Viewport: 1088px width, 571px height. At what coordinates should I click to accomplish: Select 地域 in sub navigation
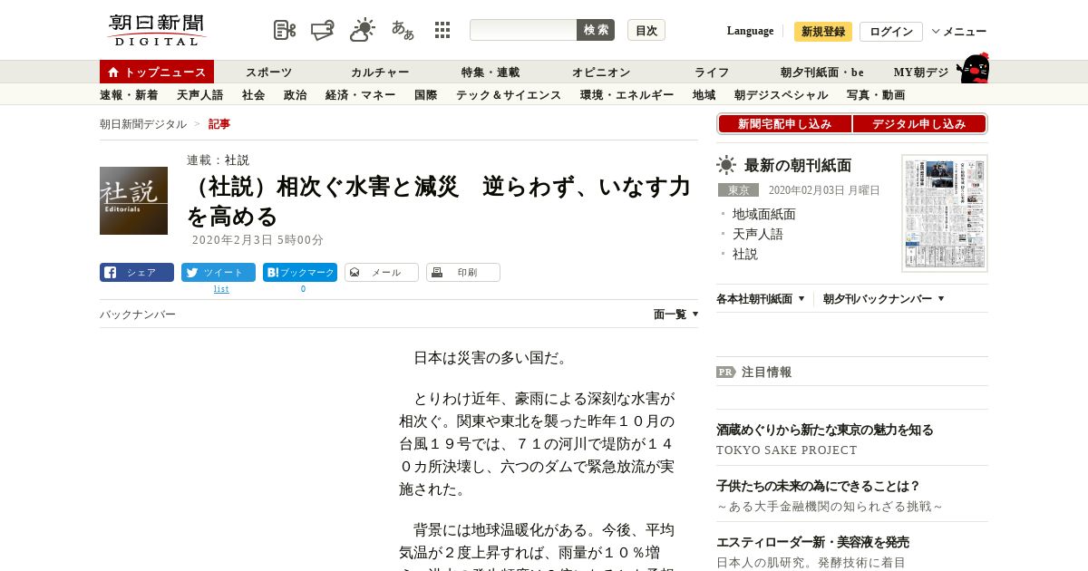click(704, 95)
